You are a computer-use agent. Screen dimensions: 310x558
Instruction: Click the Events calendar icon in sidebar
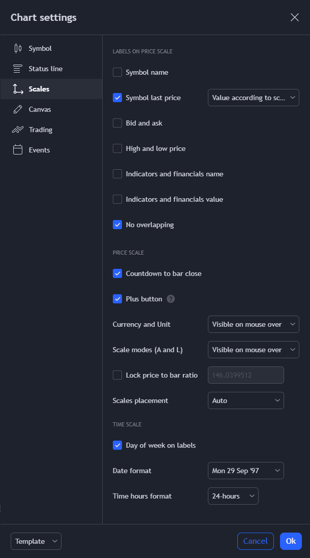pos(18,150)
